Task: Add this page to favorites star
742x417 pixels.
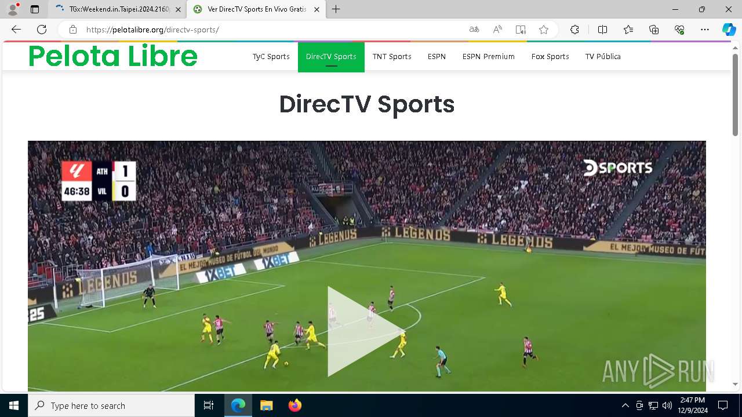Action: pyautogui.click(x=544, y=30)
